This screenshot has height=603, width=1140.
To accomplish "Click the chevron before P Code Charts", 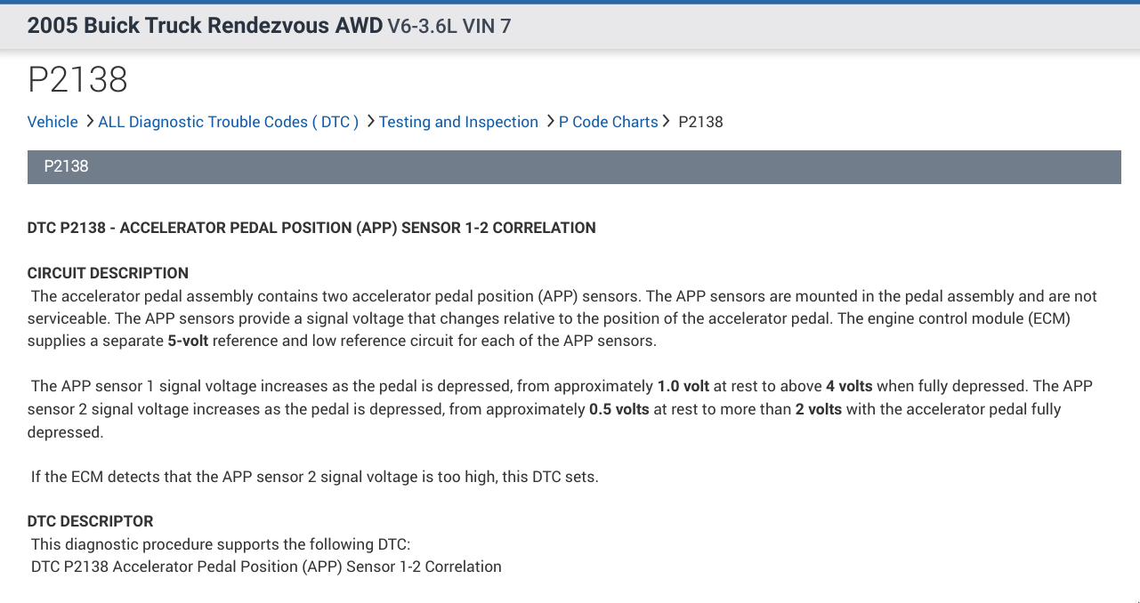I will 551,121.
